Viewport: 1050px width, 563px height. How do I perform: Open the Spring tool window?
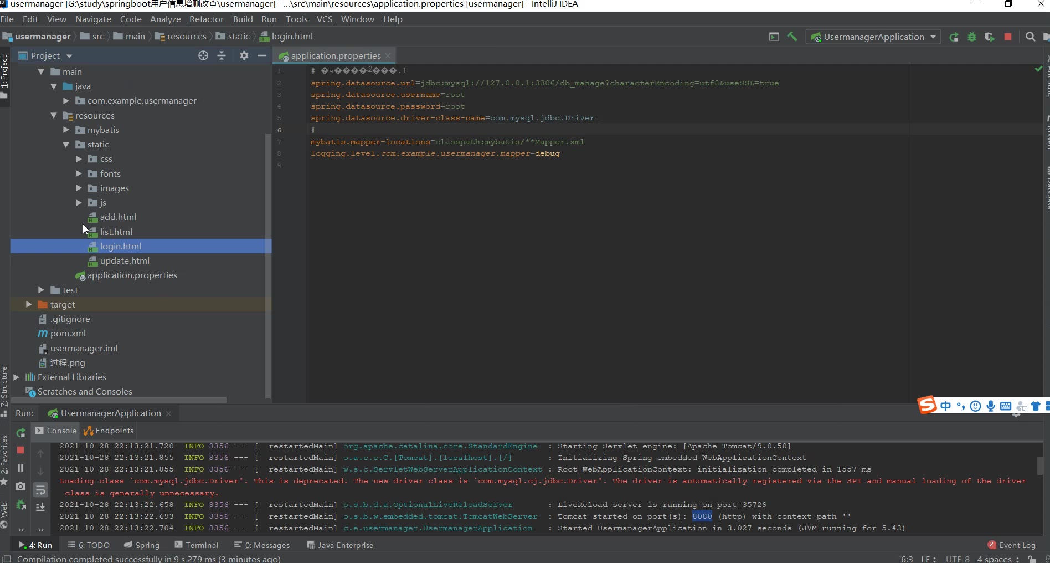pyautogui.click(x=142, y=545)
